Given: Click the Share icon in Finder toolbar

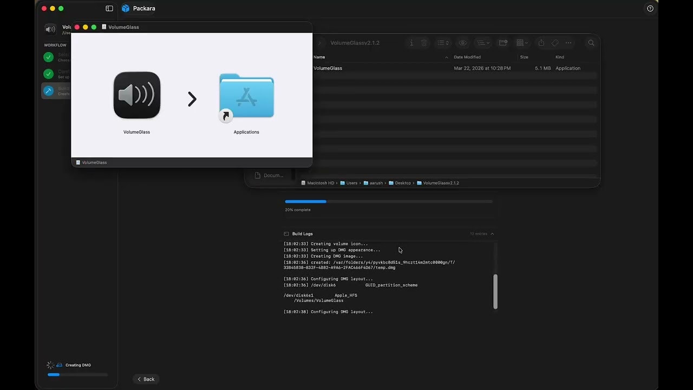Looking at the screenshot, I should [541, 43].
